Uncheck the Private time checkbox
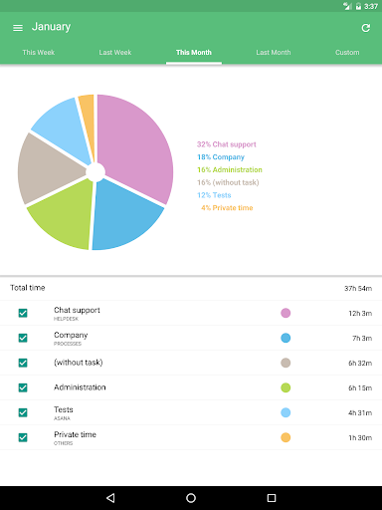The width and height of the screenshot is (382, 510). 23,437
